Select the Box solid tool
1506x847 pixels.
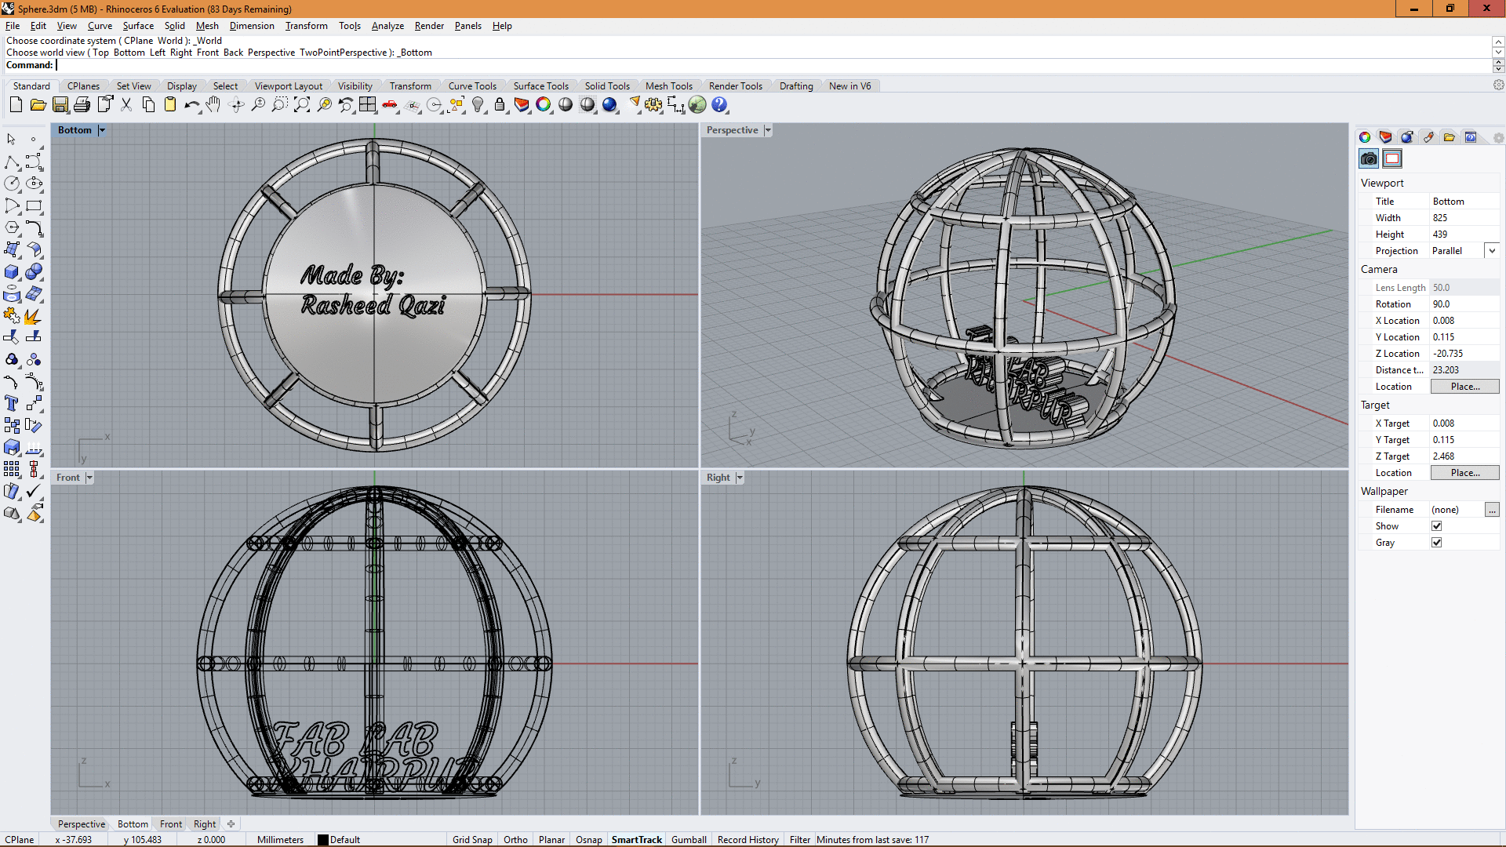(12, 272)
